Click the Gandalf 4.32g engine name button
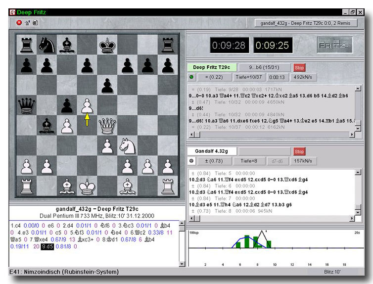 [x=212, y=151]
